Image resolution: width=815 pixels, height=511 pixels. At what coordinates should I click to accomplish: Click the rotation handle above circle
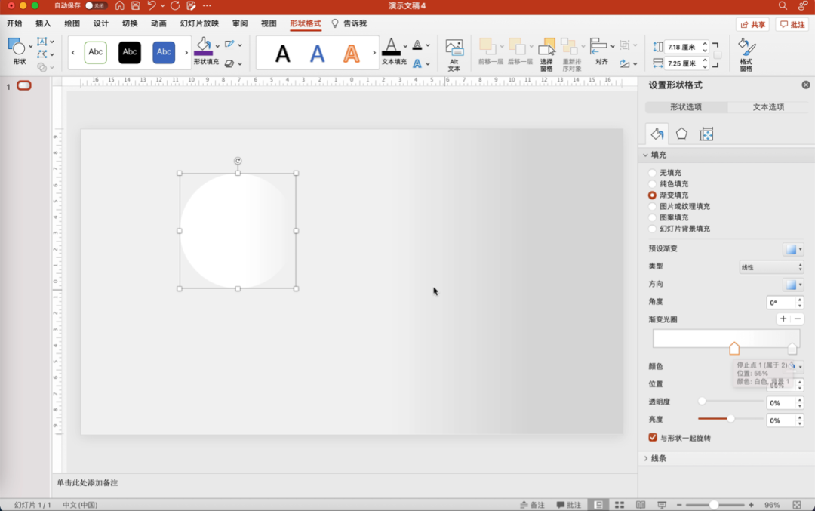pyautogui.click(x=238, y=161)
